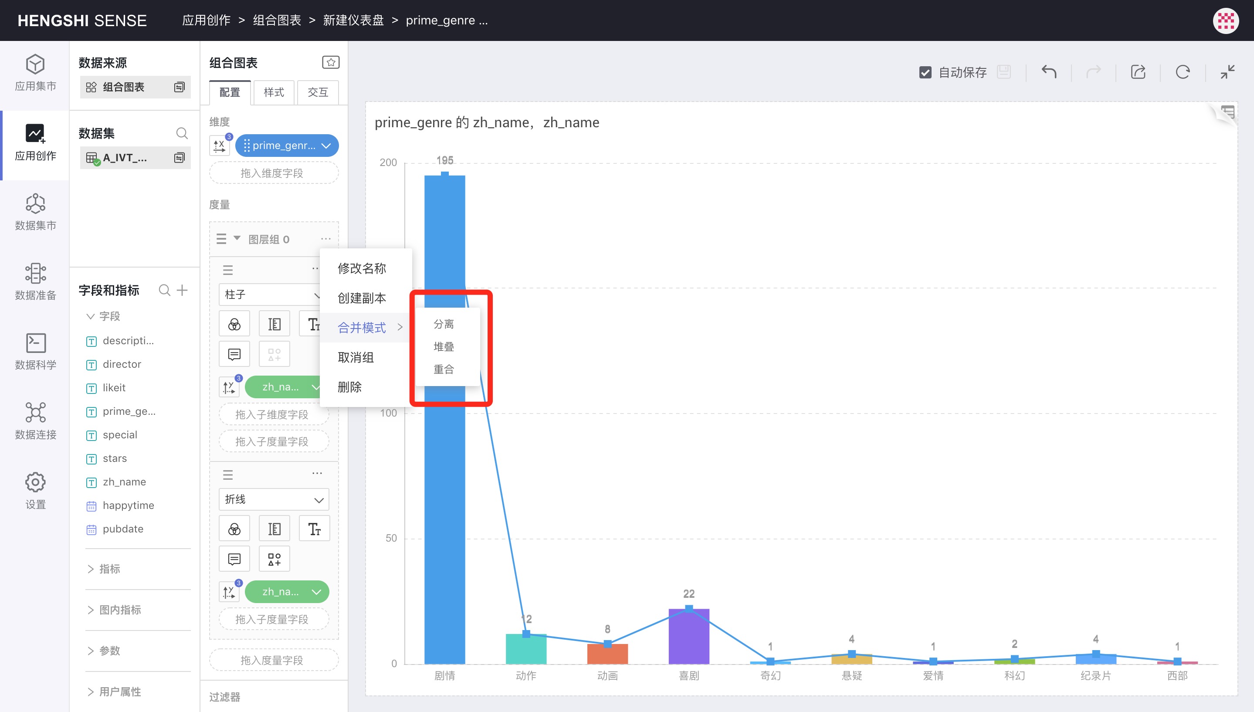Open color settings icon in 柱子 layer

(234, 324)
